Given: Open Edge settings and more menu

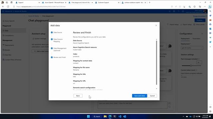Looking at the screenshot, I should click(205, 7).
